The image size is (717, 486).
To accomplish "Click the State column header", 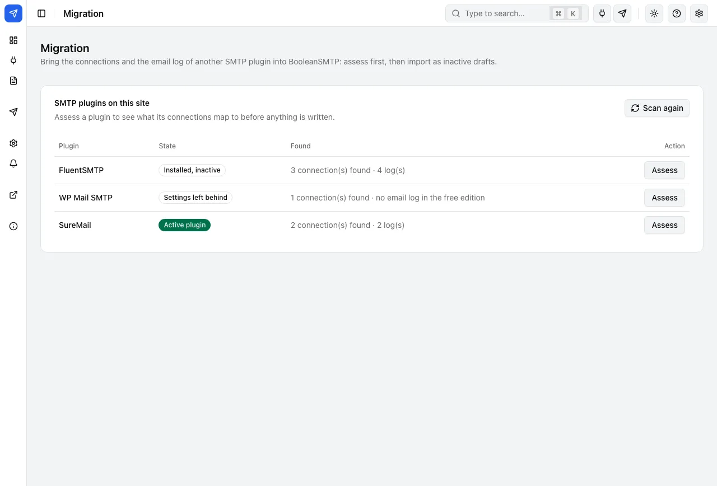I will [167, 146].
